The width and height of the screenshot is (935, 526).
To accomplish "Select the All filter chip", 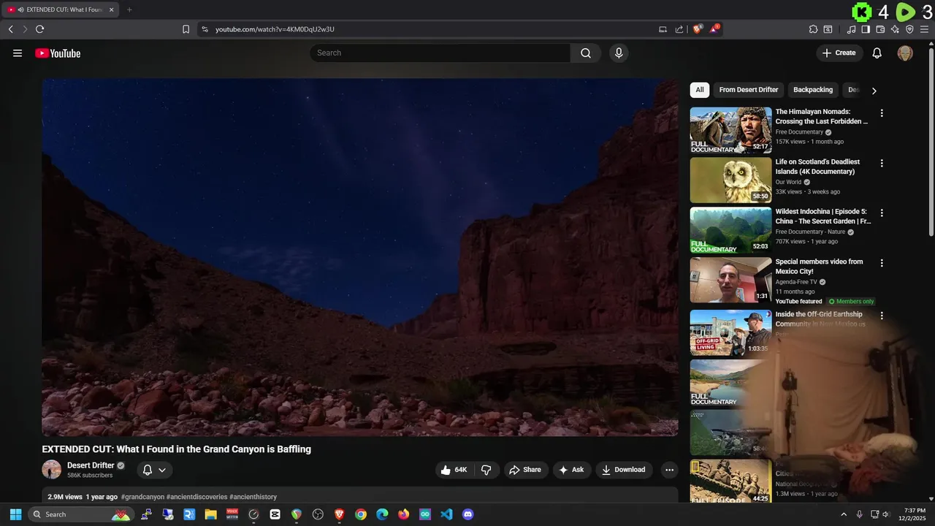I will click(x=700, y=90).
